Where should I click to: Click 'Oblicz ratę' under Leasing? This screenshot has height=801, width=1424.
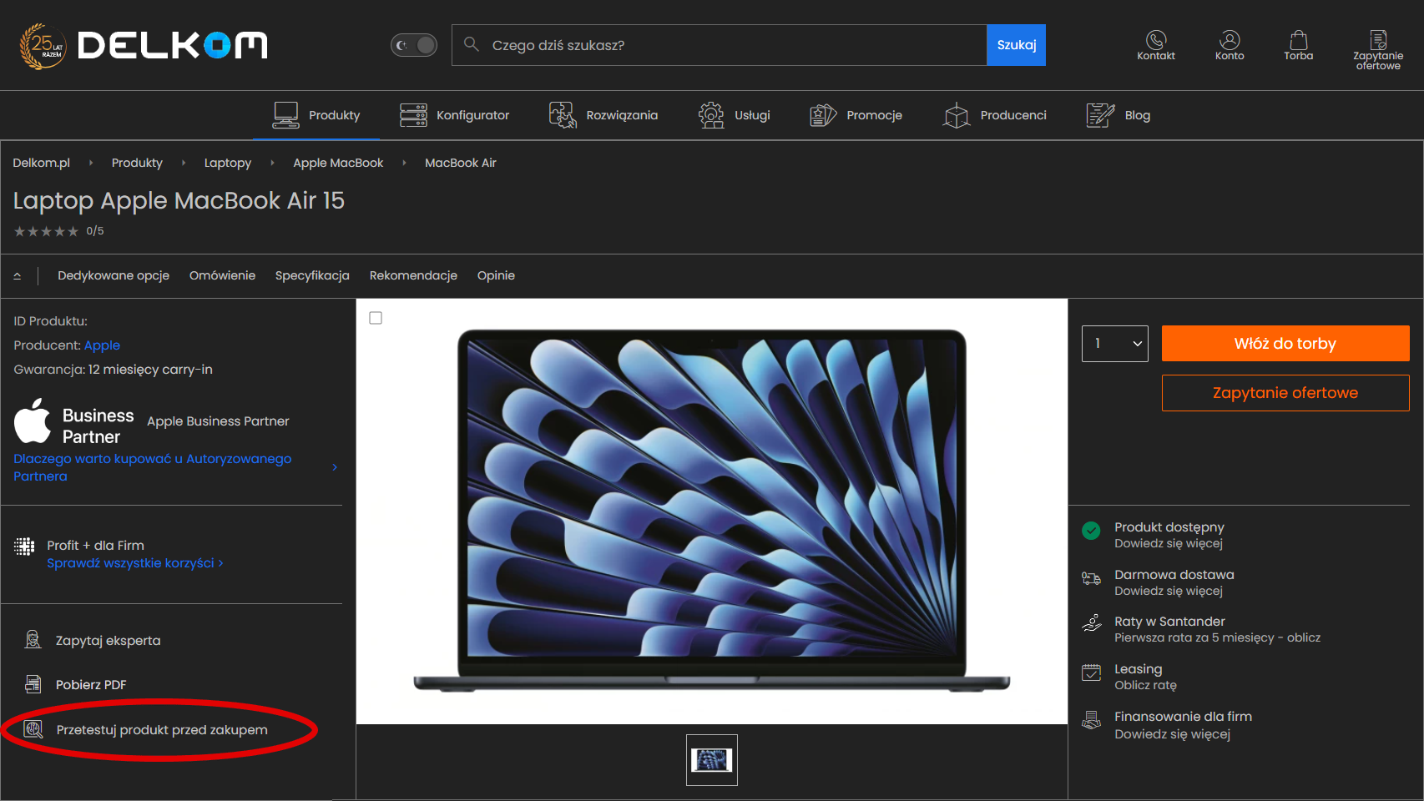pyautogui.click(x=1145, y=686)
